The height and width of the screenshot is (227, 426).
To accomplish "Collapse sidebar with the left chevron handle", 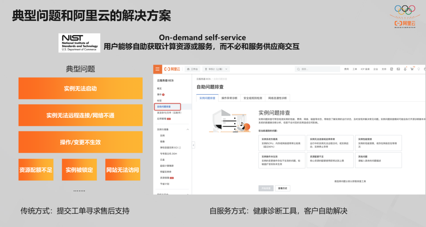I will pos(193,145).
